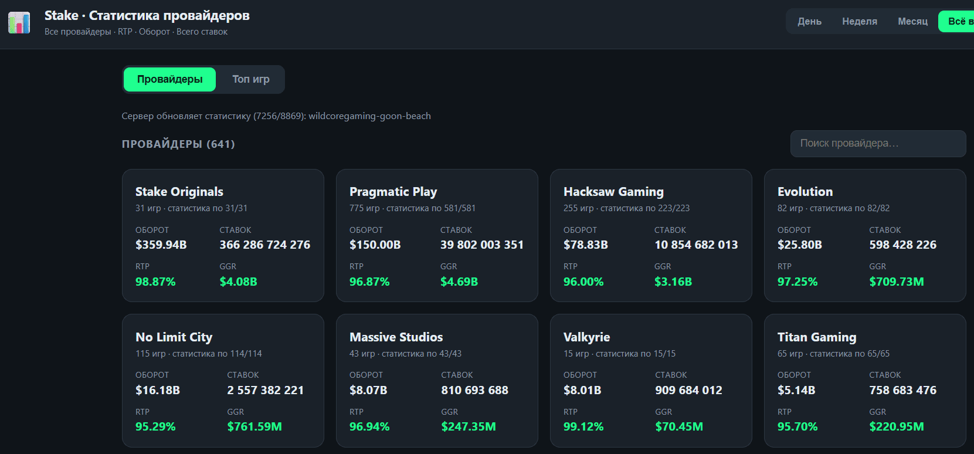This screenshot has width=974, height=454.
Task: Click Stake Originals GGR $4.08B
Action: [x=238, y=282]
